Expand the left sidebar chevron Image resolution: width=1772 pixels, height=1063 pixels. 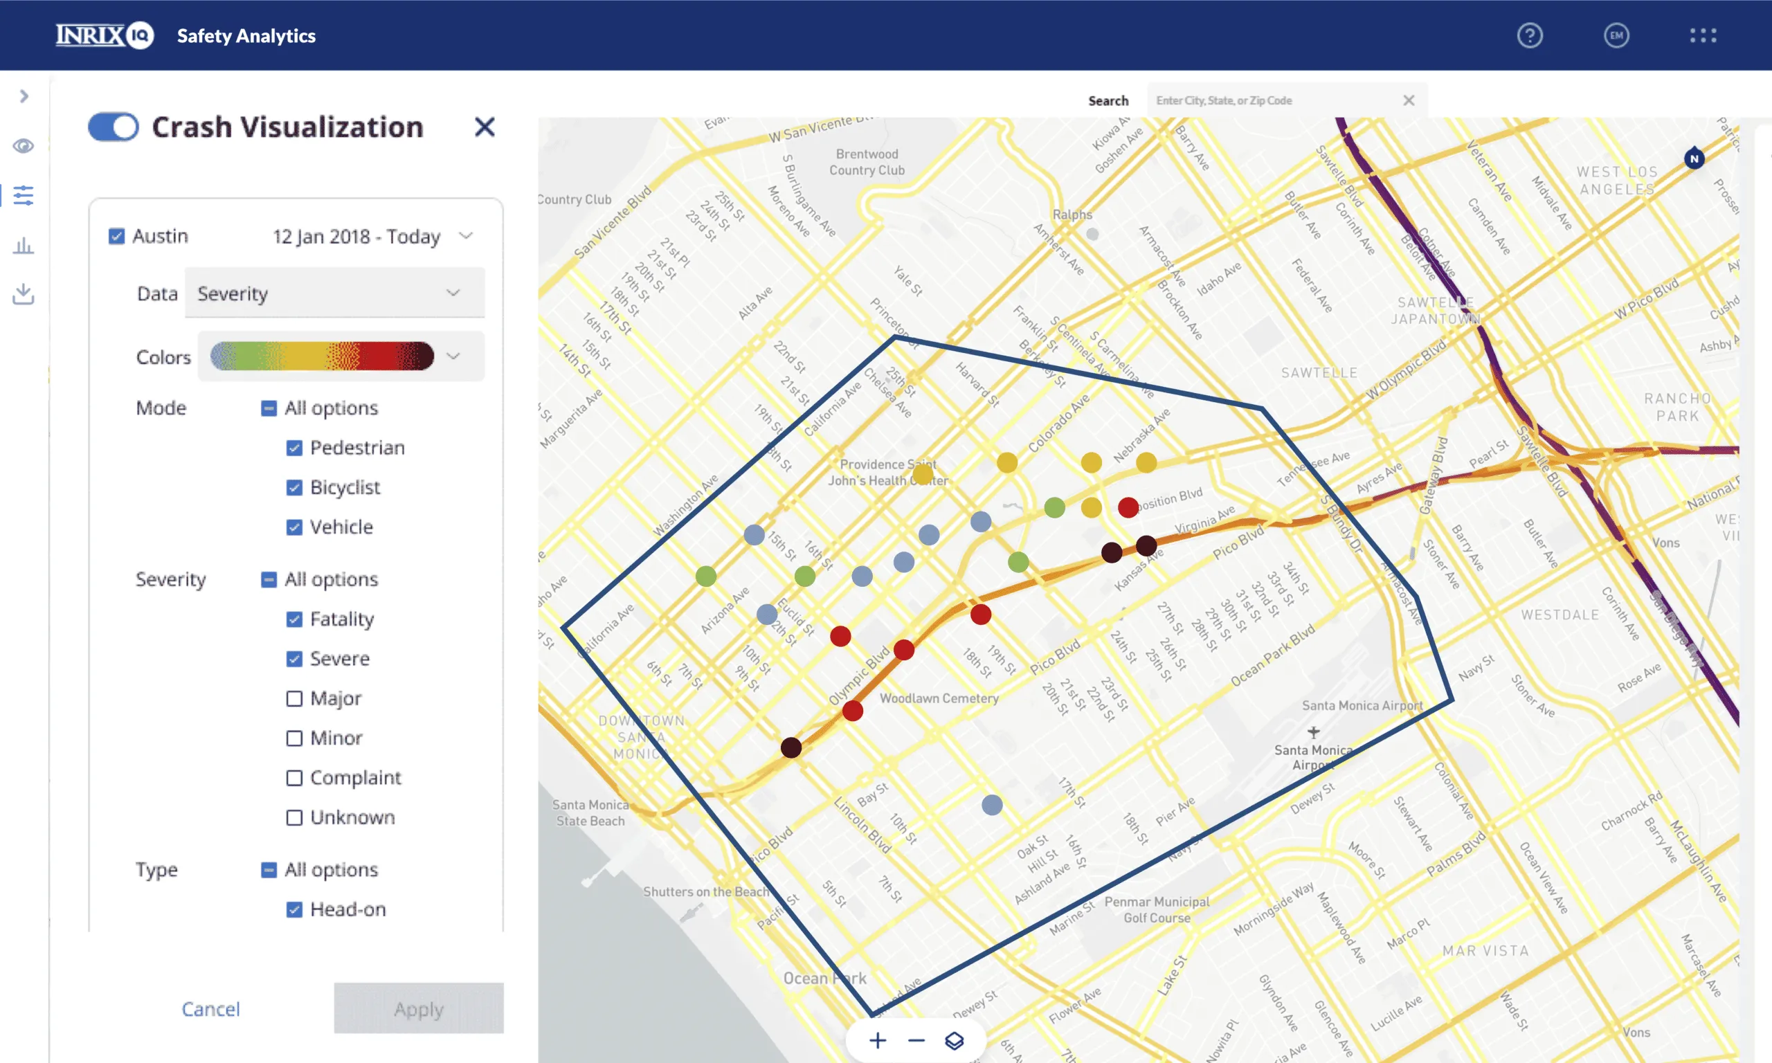tap(24, 96)
